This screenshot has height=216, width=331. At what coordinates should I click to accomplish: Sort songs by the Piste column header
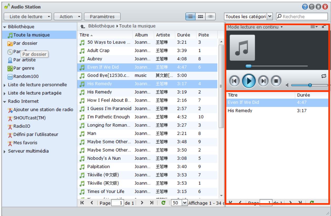coord(207,35)
